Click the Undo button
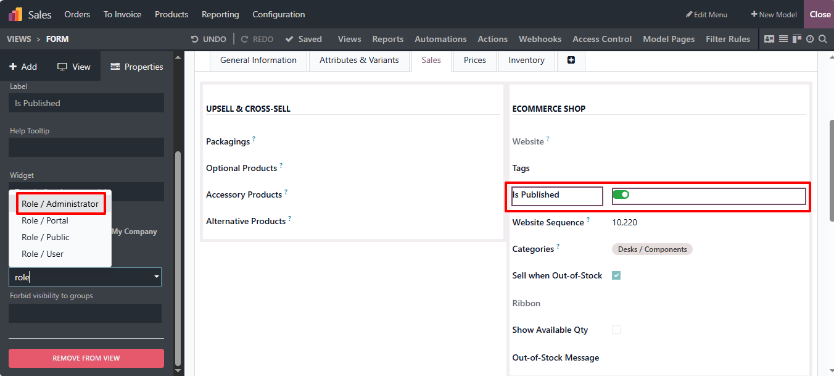This screenshot has height=376, width=834. pyautogui.click(x=208, y=39)
